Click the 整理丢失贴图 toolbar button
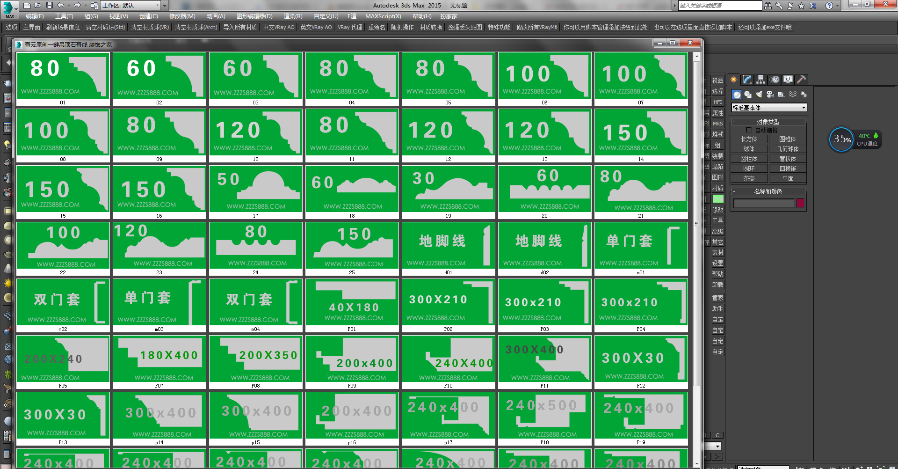The height and width of the screenshot is (469, 898). point(465,27)
